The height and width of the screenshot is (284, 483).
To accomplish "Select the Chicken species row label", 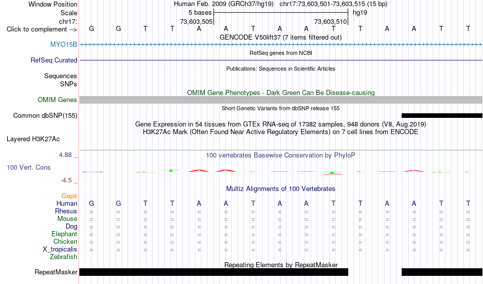I will click(65, 241).
